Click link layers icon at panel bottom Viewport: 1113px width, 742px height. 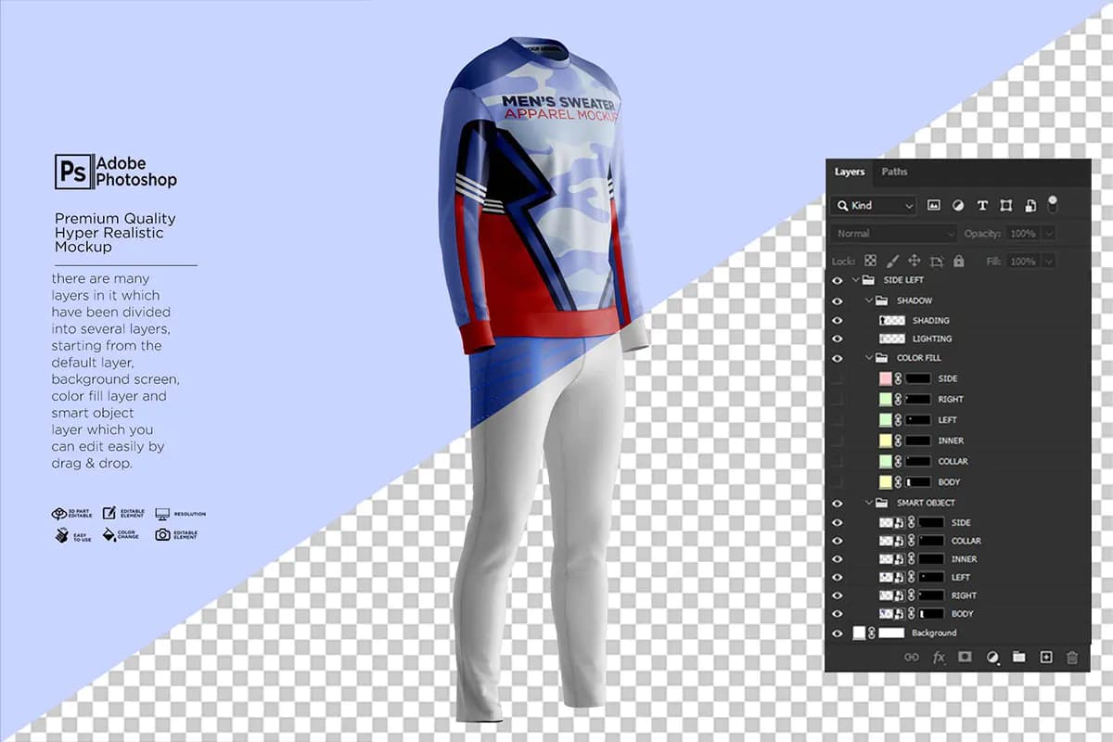tap(912, 657)
